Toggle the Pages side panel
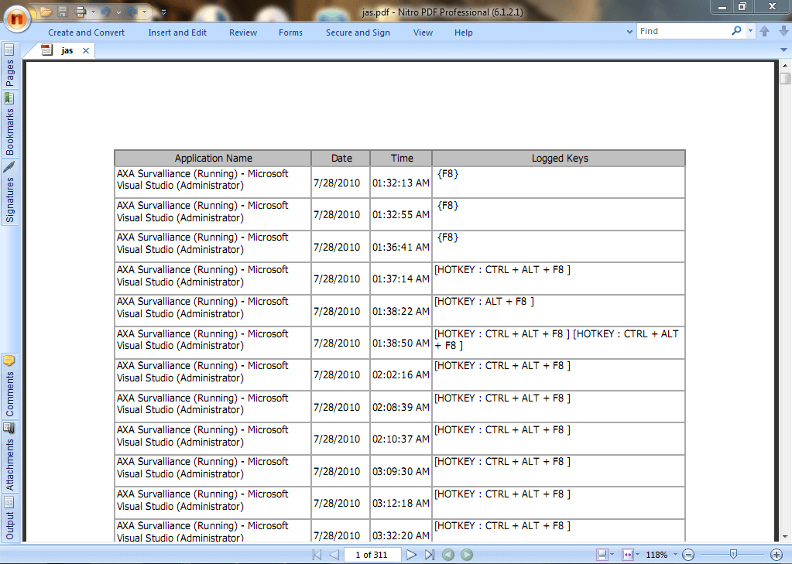 coord(9,66)
